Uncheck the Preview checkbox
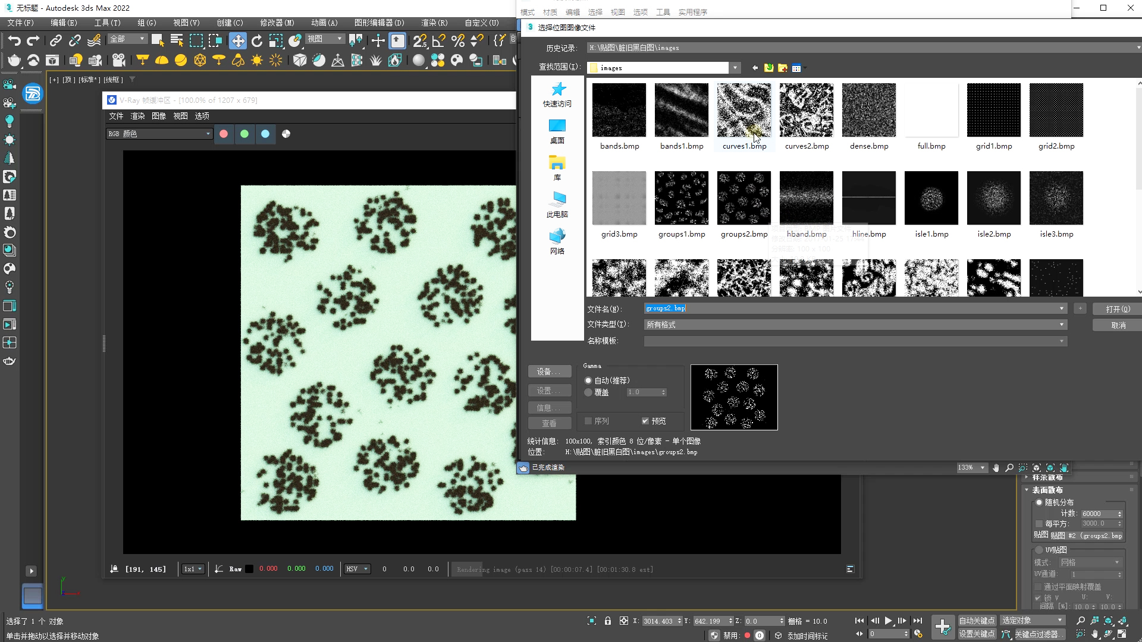 click(x=645, y=421)
